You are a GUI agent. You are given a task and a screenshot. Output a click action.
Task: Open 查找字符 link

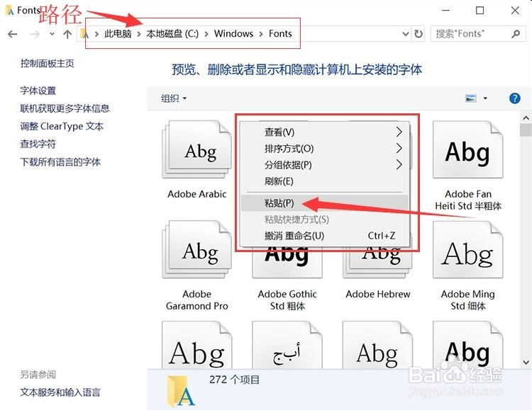click(38, 144)
